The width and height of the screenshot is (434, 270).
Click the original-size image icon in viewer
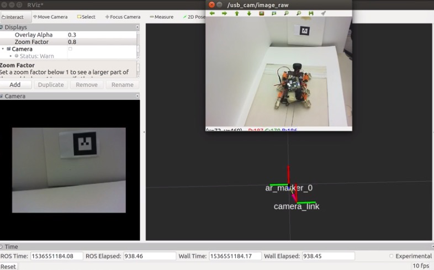(261, 13)
